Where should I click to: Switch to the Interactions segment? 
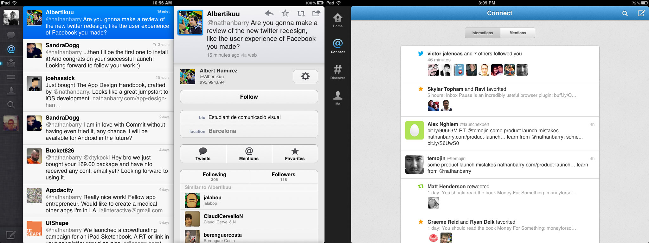click(x=482, y=33)
